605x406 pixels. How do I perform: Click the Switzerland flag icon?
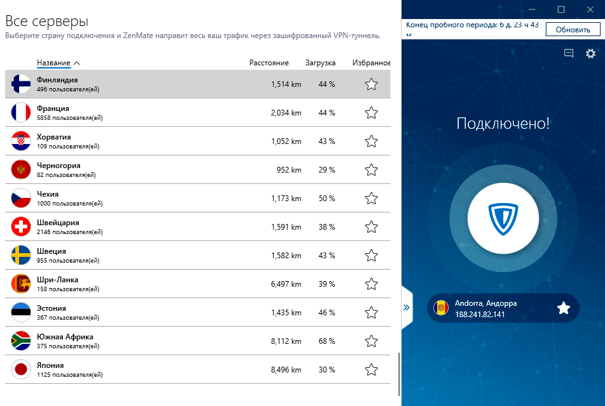click(x=21, y=226)
